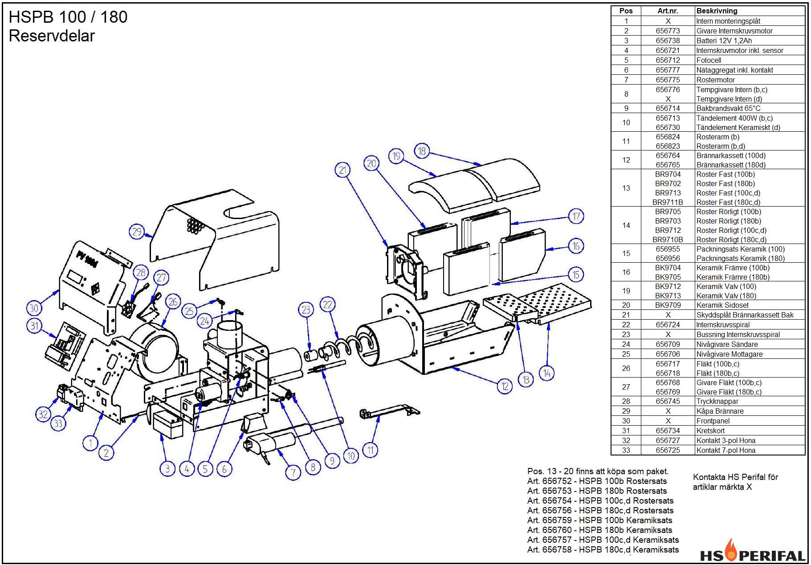The image size is (811, 565).
Task: Select callout bubble 28 in the diagram
Action: point(141,272)
